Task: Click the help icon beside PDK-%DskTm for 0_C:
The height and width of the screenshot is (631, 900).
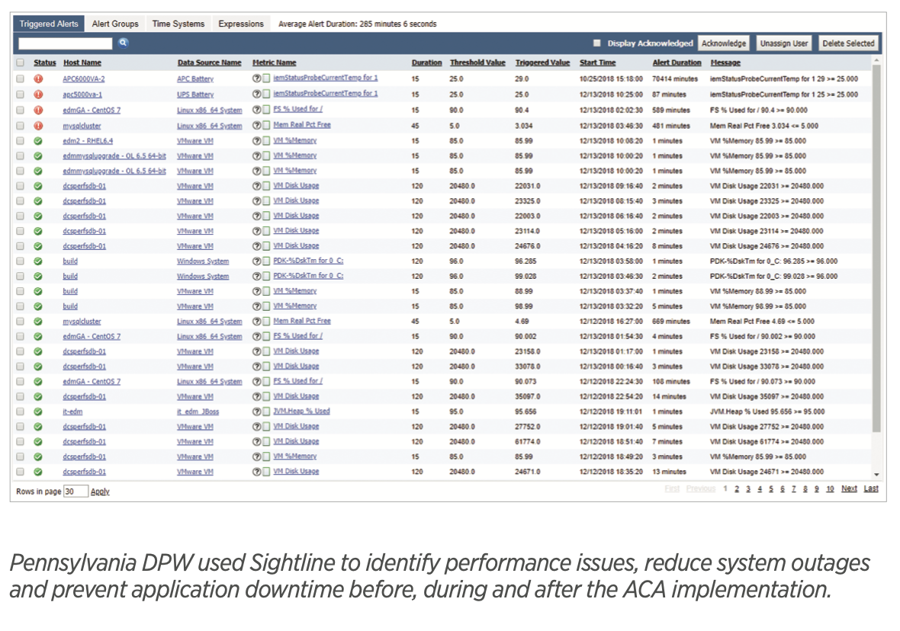Action: point(256,261)
